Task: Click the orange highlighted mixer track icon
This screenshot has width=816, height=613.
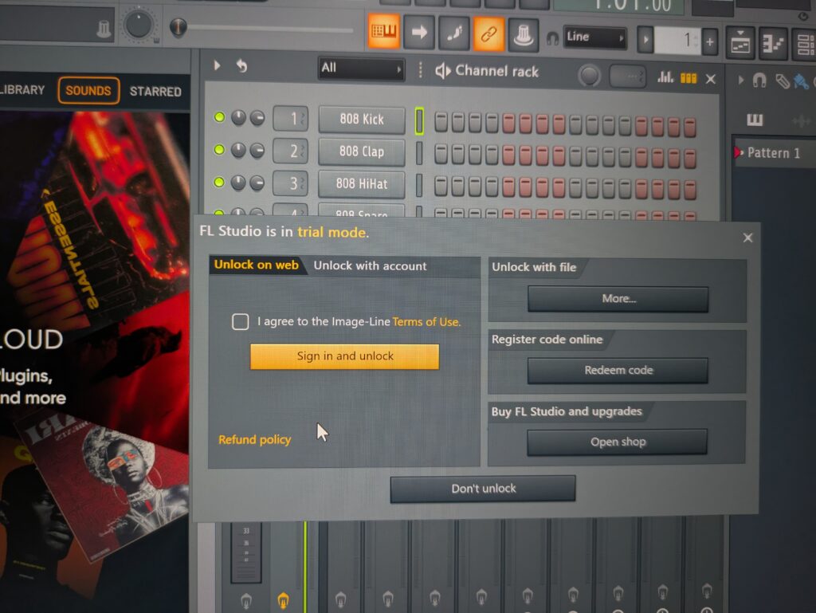Action: 283,600
